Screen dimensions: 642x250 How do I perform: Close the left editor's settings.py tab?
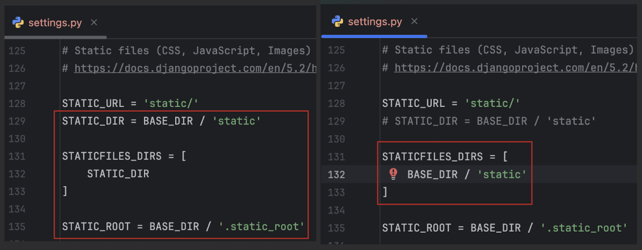pos(94,22)
